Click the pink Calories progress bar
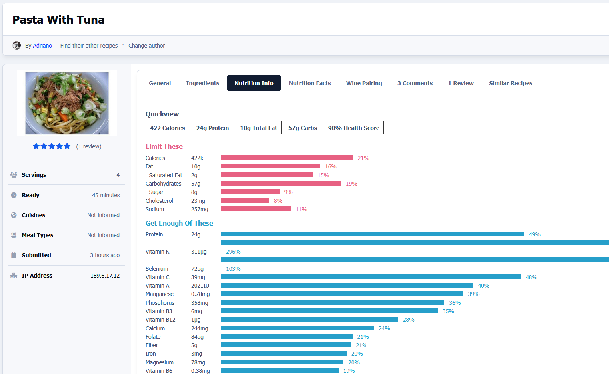 [x=287, y=158]
